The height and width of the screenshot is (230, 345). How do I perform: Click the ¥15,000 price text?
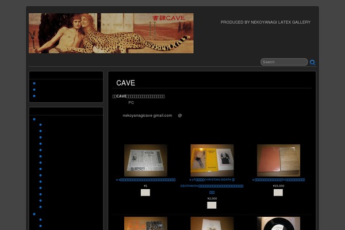(278, 186)
